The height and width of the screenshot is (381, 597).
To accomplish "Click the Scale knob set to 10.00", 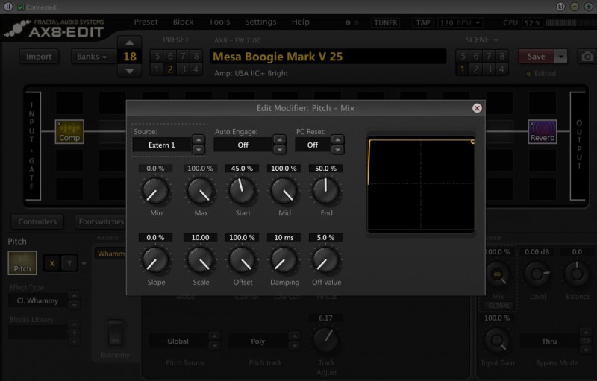I will [x=199, y=259].
